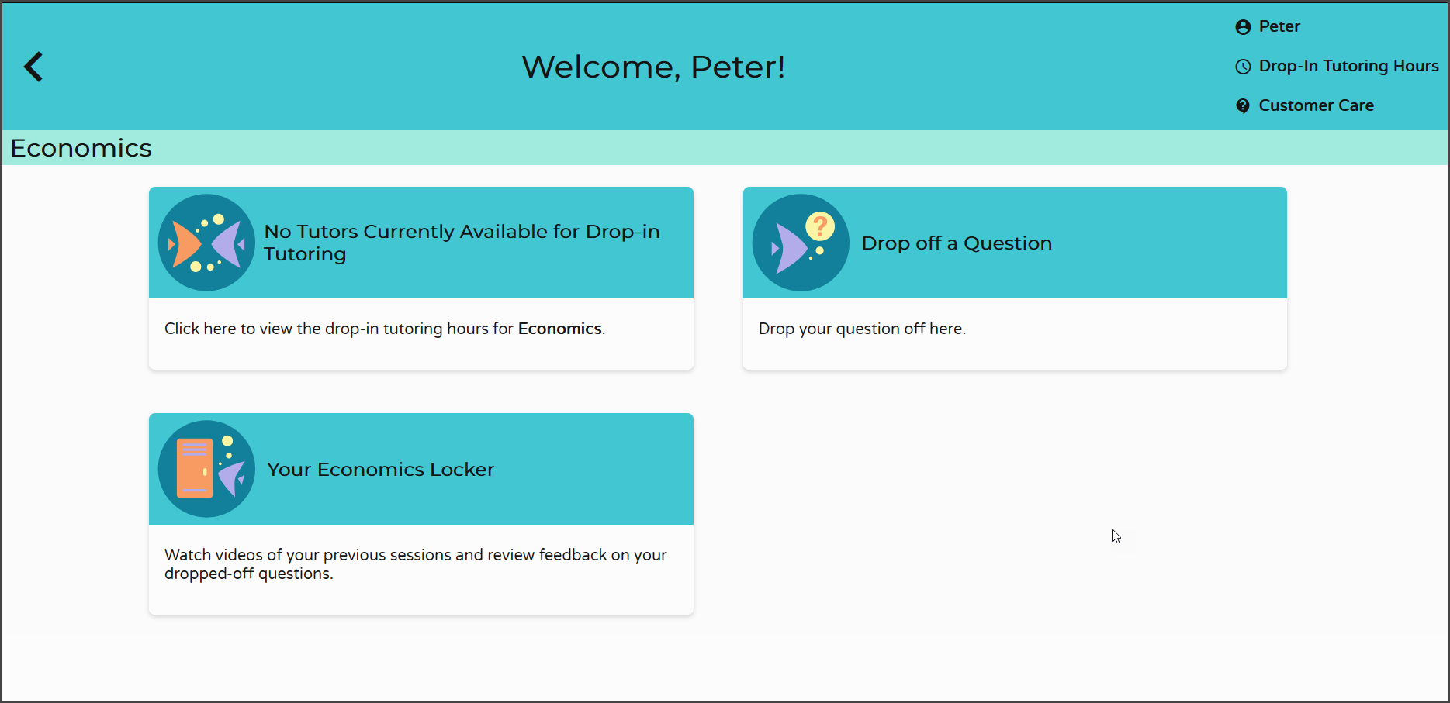Screen dimensions: 1450x703
Task: Click the Welcome, Peter heading
Action: 653,67
